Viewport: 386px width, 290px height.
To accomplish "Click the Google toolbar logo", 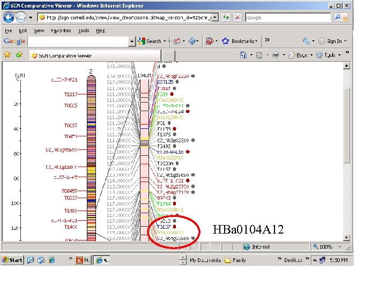I will pyautogui.click(x=14, y=41).
